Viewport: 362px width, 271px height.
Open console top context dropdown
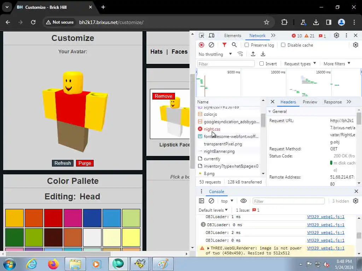click(227, 201)
